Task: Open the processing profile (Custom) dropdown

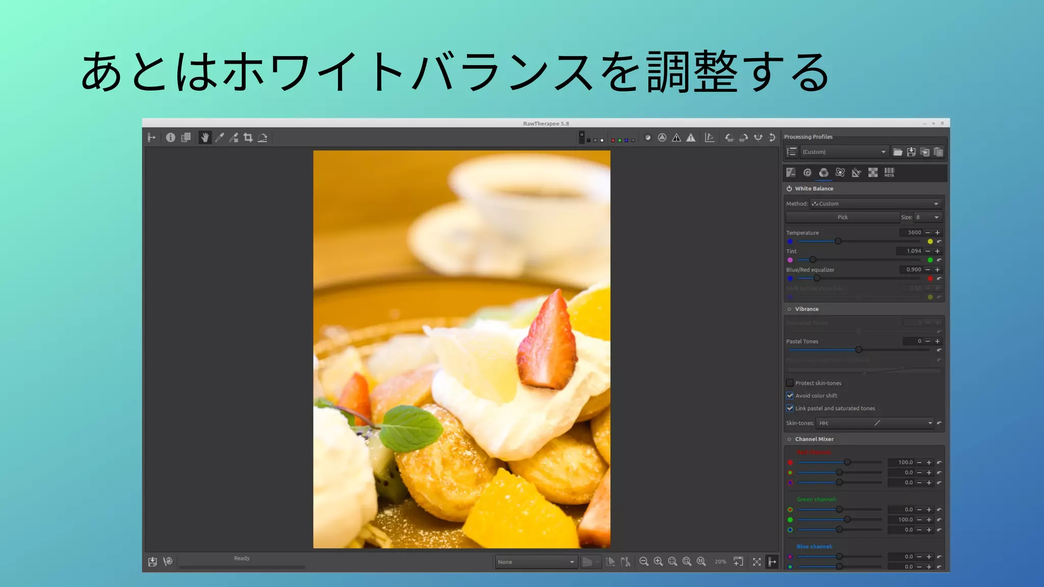Action: click(844, 152)
